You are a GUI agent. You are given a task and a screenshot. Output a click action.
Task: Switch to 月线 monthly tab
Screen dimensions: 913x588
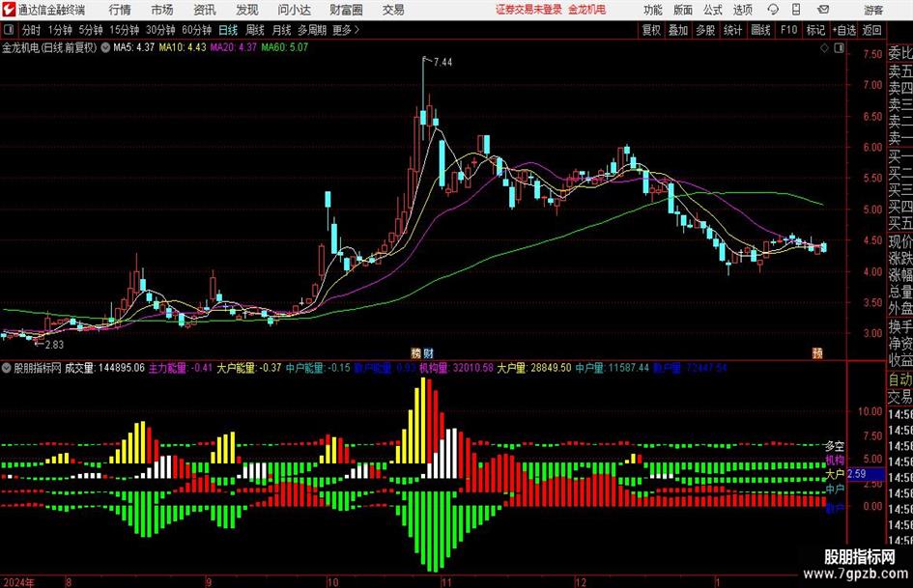click(x=282, y=30)
